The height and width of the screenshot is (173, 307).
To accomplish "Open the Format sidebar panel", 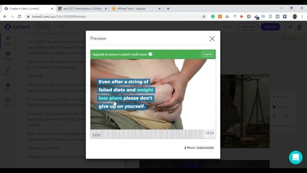I will click(8, 102).
